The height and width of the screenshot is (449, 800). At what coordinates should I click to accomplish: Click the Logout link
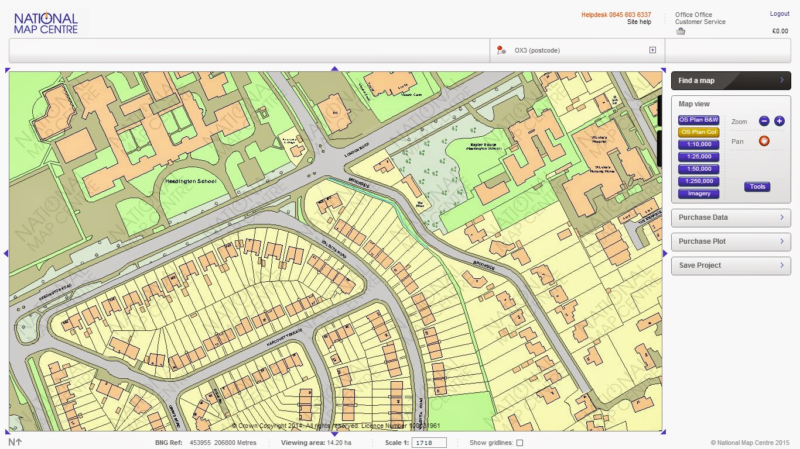point(780,13)
